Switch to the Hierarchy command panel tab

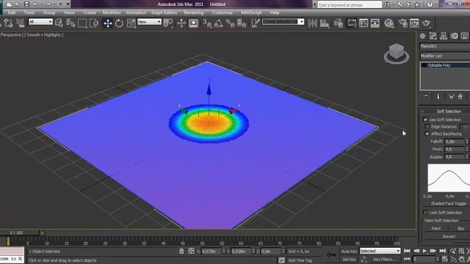[x=444, y=36]
